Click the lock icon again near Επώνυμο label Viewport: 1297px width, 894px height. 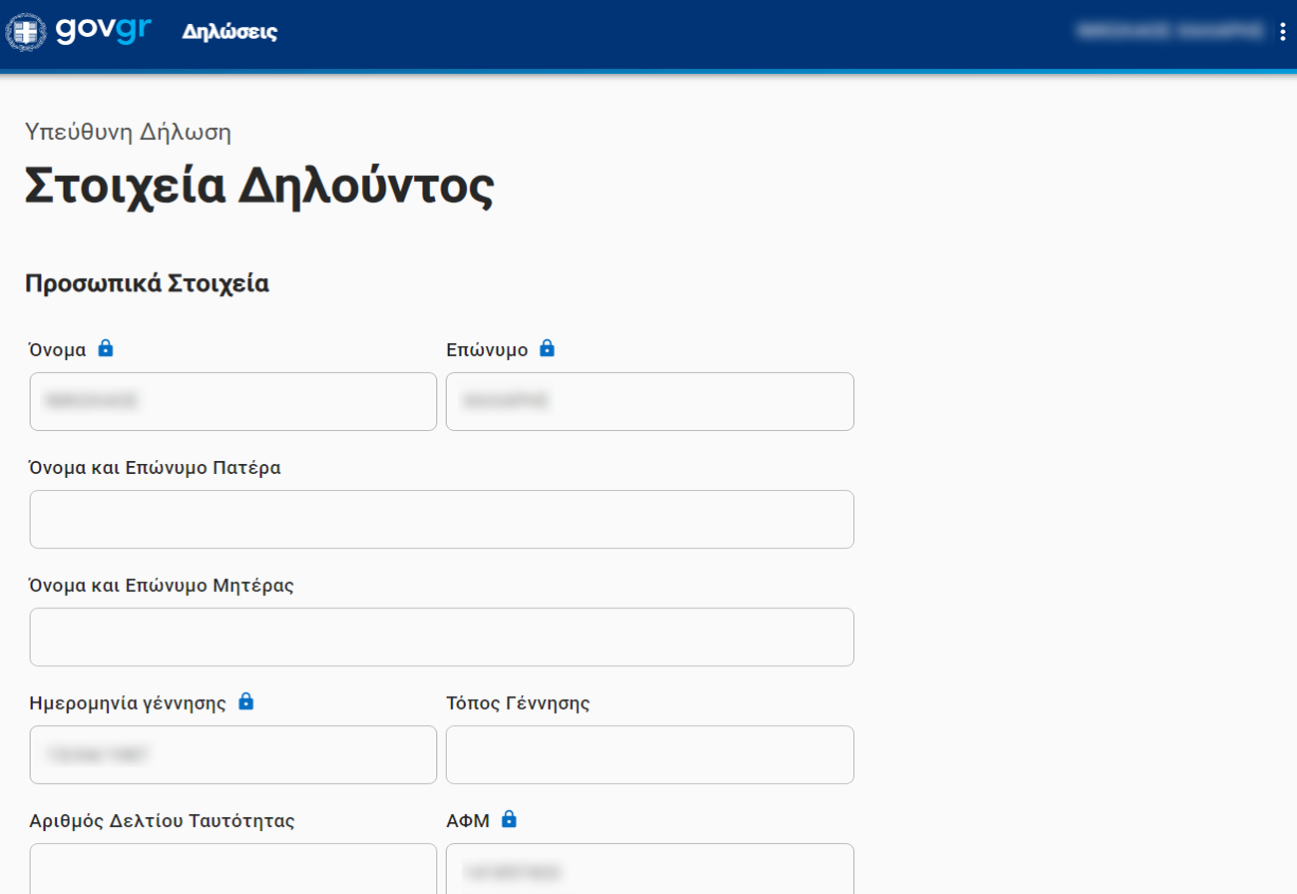pos(547,347)
